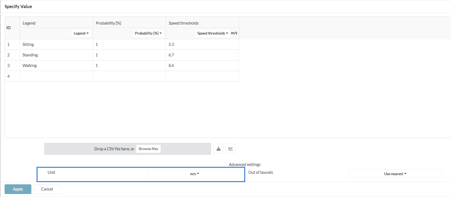Select the Walking legend cell

[x=56, y=66]
